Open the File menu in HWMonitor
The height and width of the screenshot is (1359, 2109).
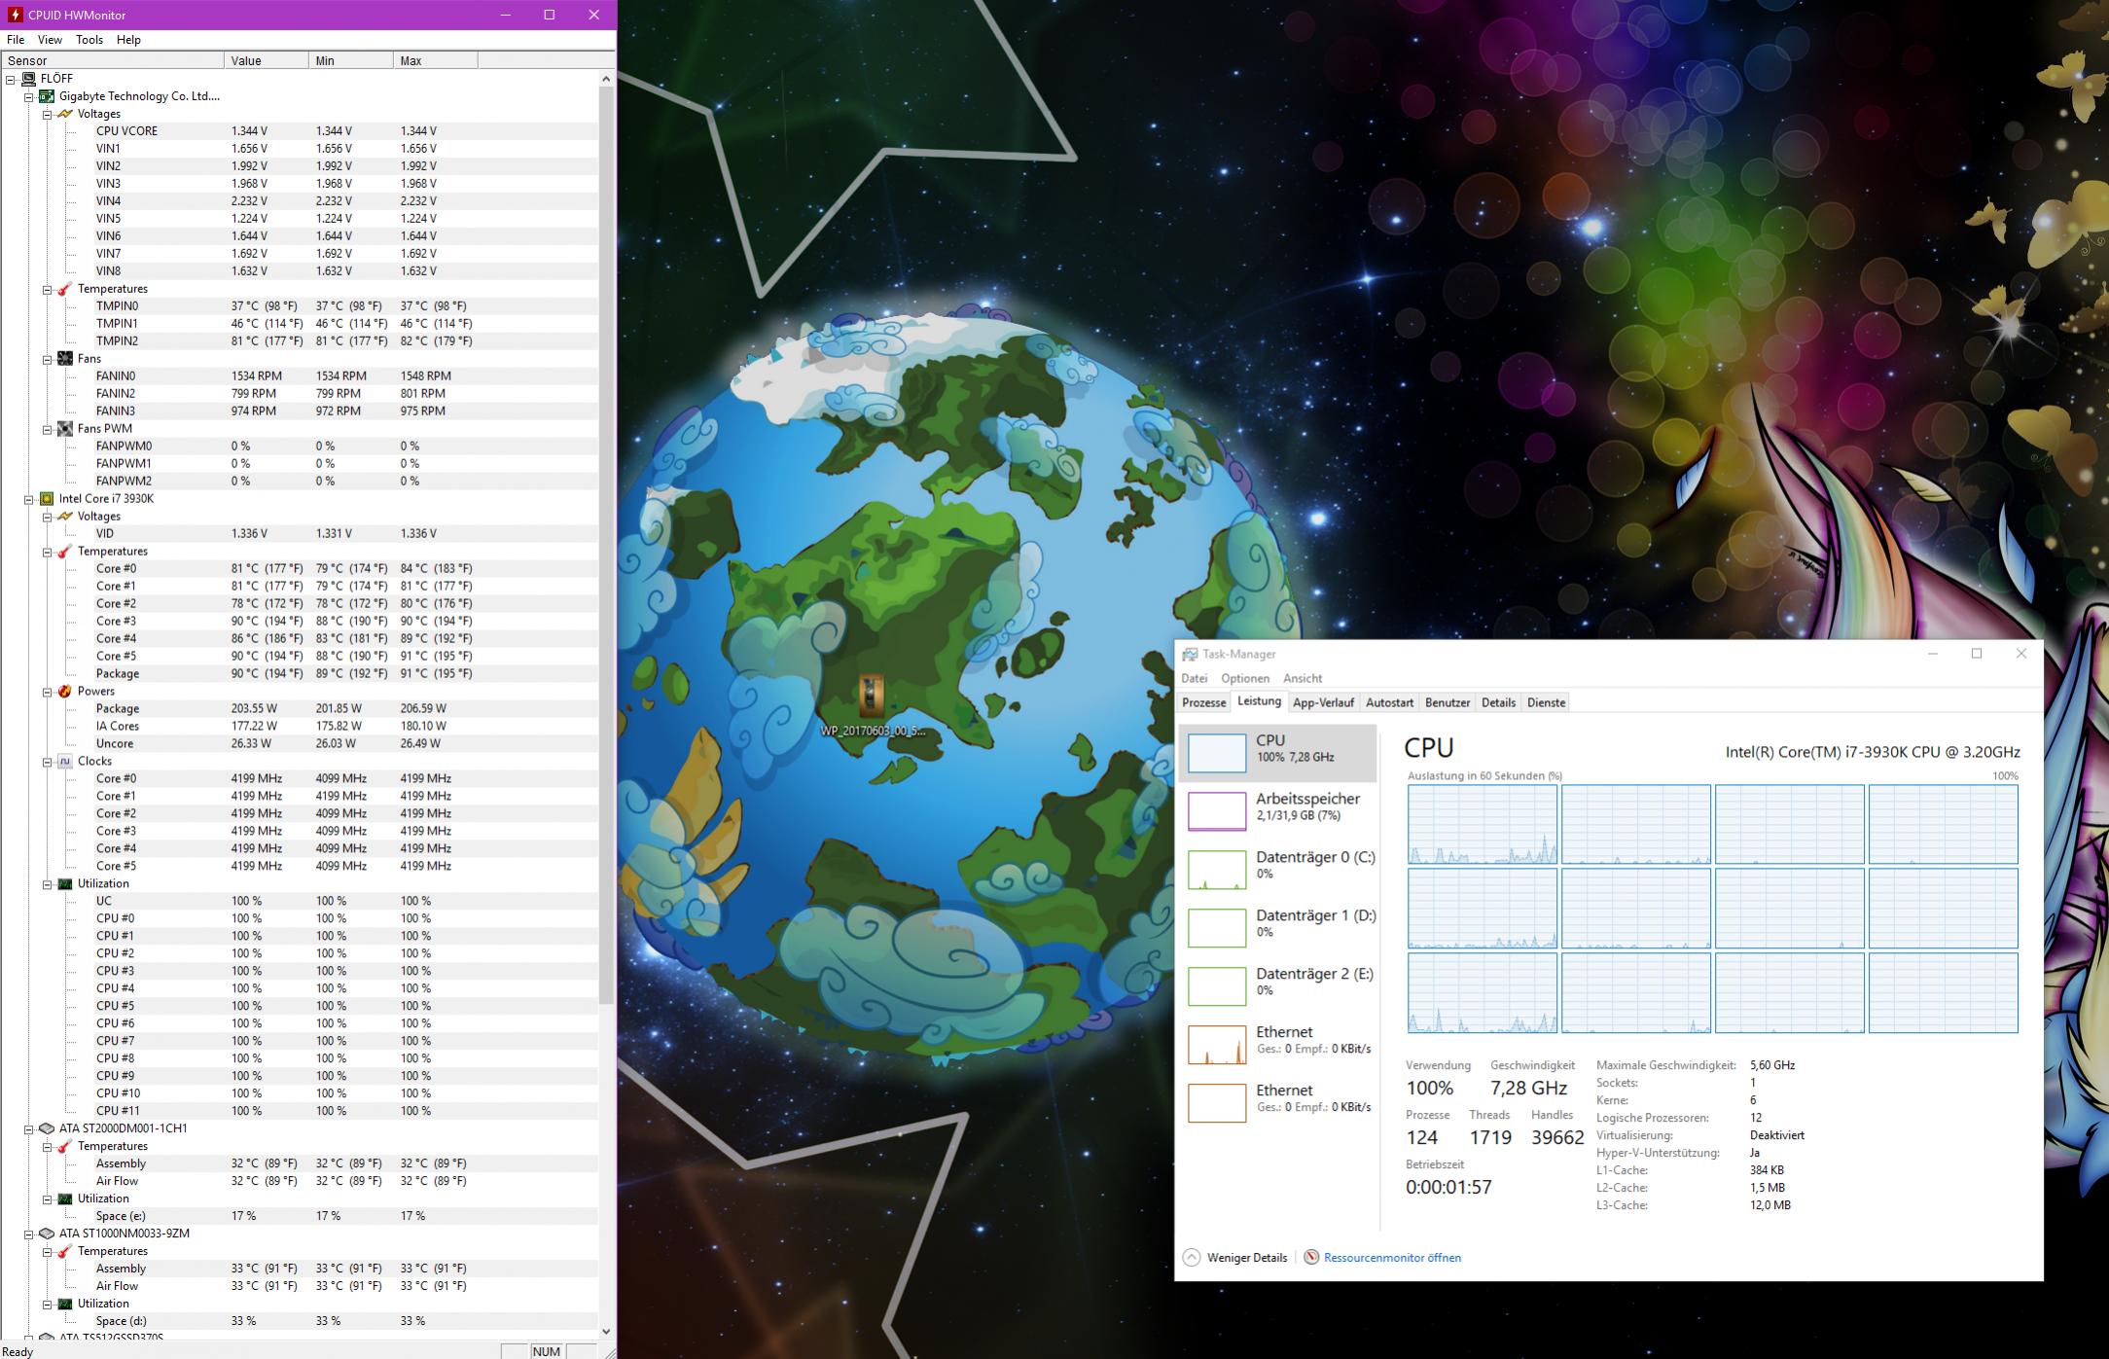click(16, 40)
